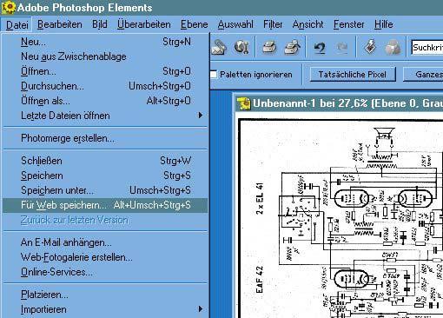443x318 pixels.
Task: Enable the Paletten ignorieren checkbox
Action: pyautogui.click(x=214, y=75)
